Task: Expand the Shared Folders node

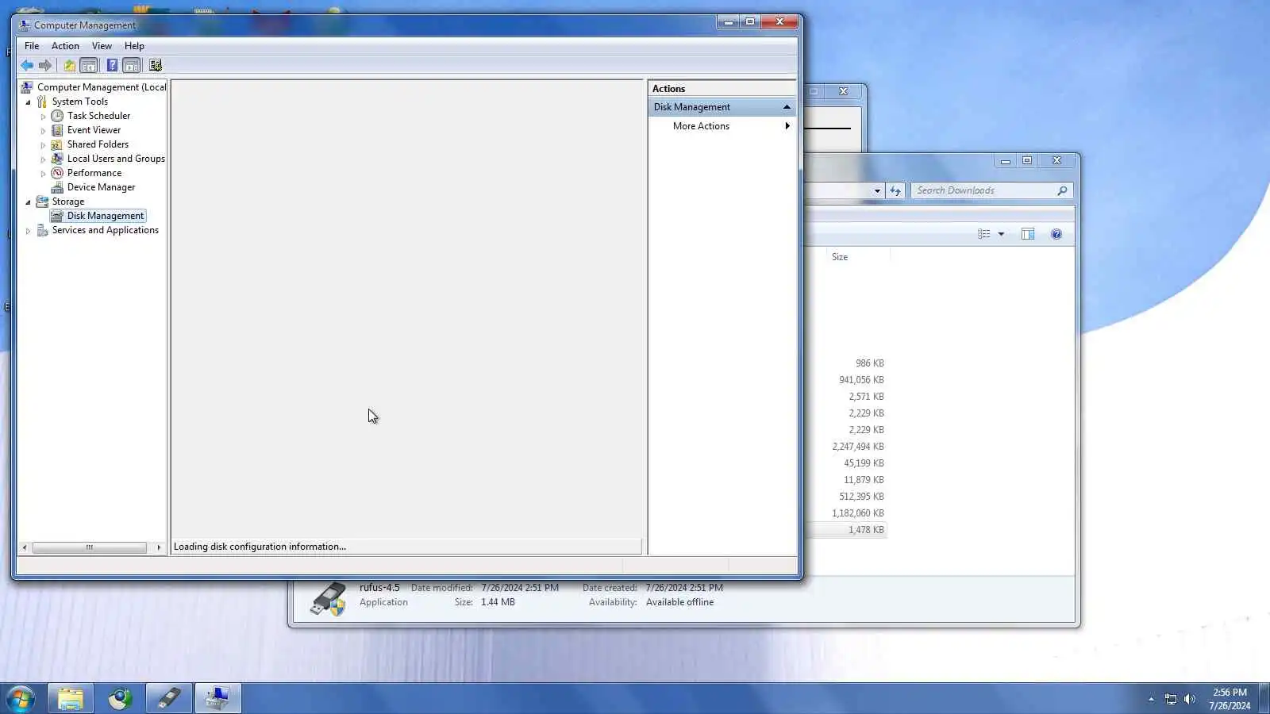Action: click(44, 145)
